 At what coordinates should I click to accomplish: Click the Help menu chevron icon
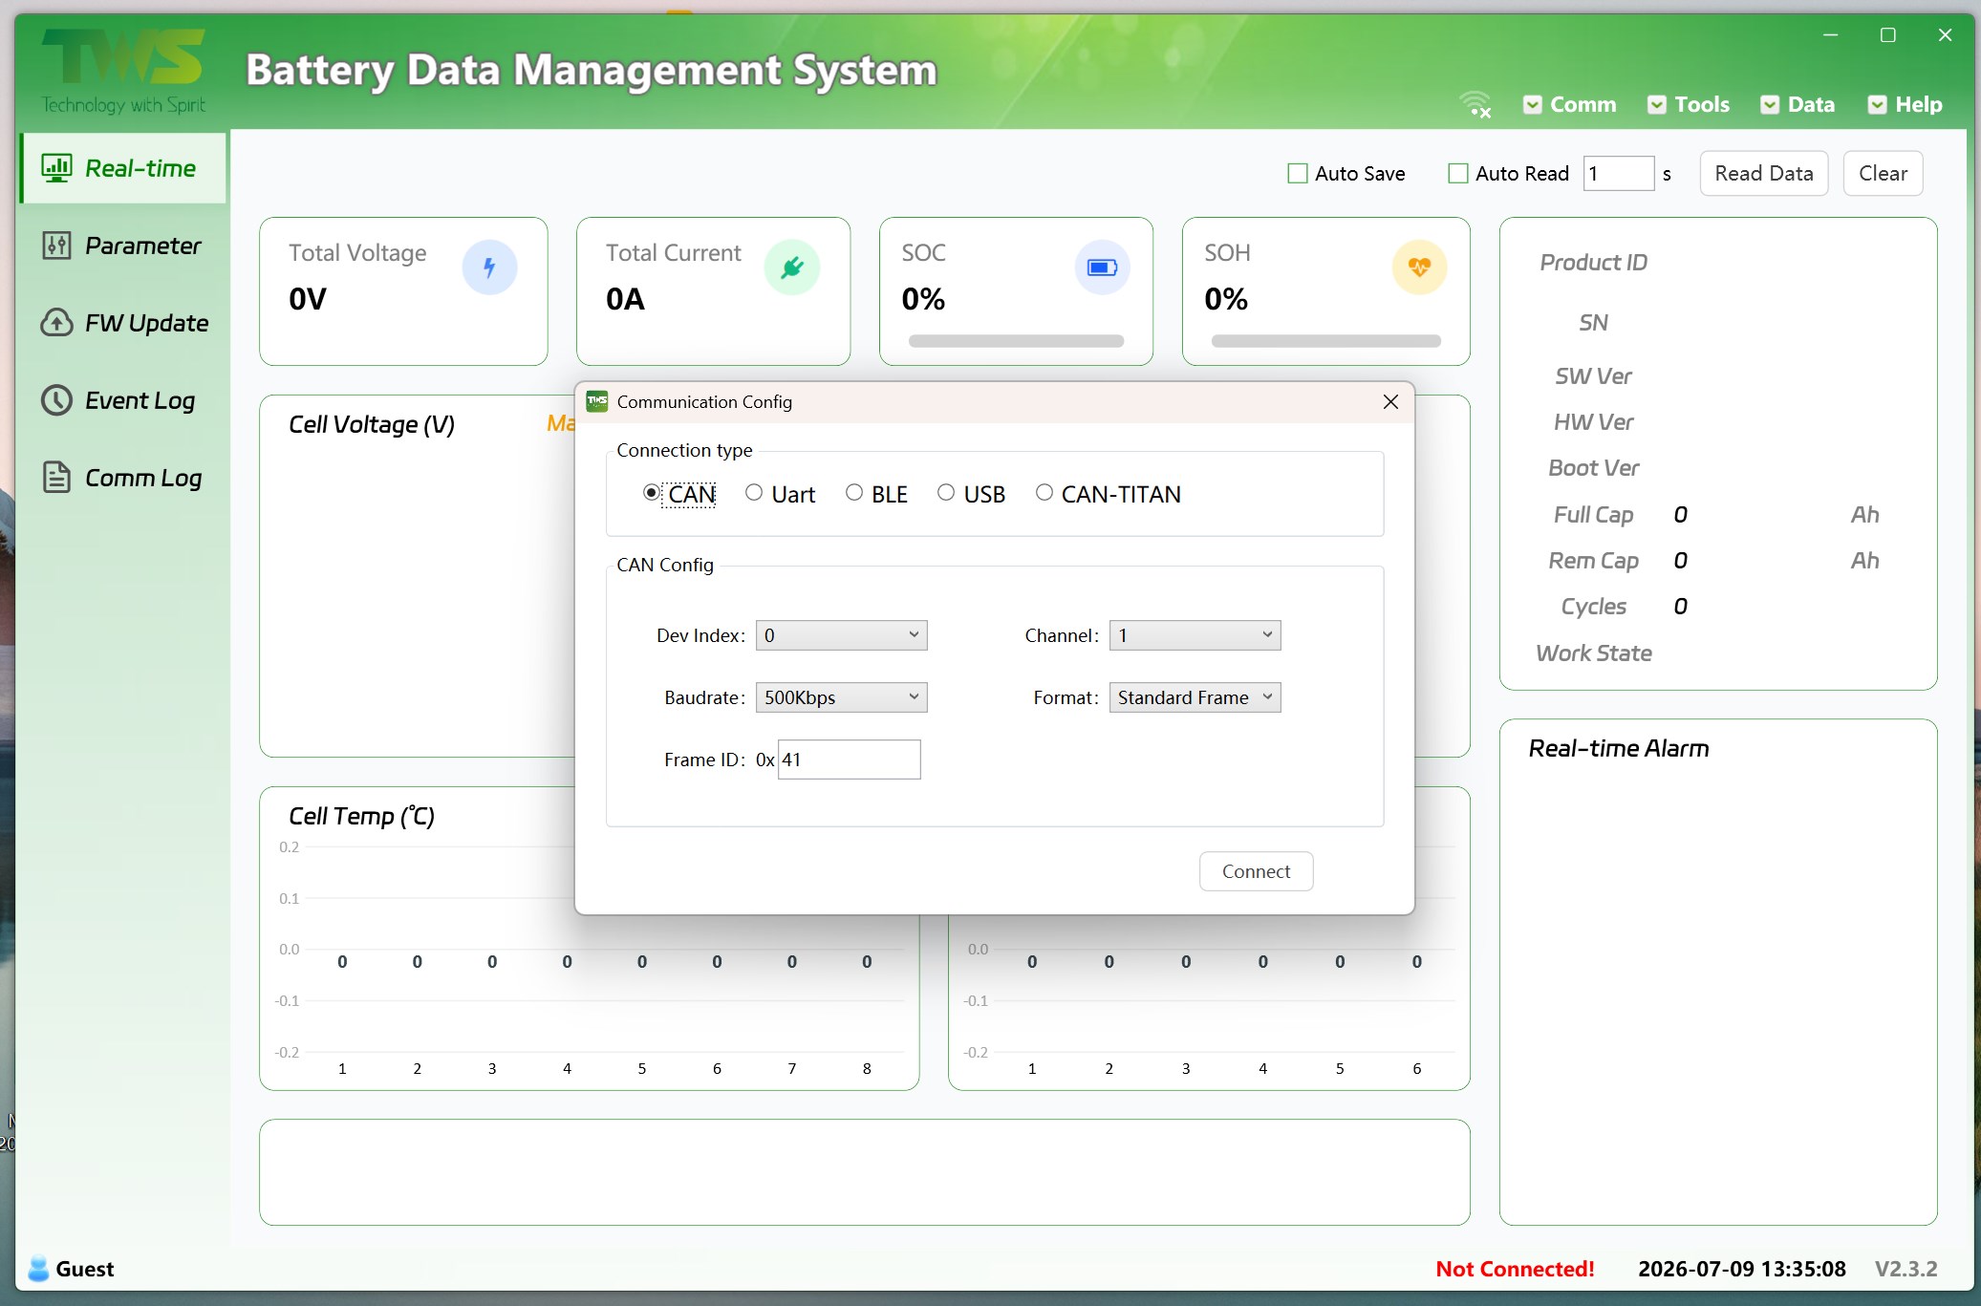click(1878, 105)
